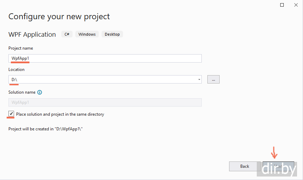Click the Project name field containing WpfApp1
303x180 pixels.
click(x=105, y=58)
